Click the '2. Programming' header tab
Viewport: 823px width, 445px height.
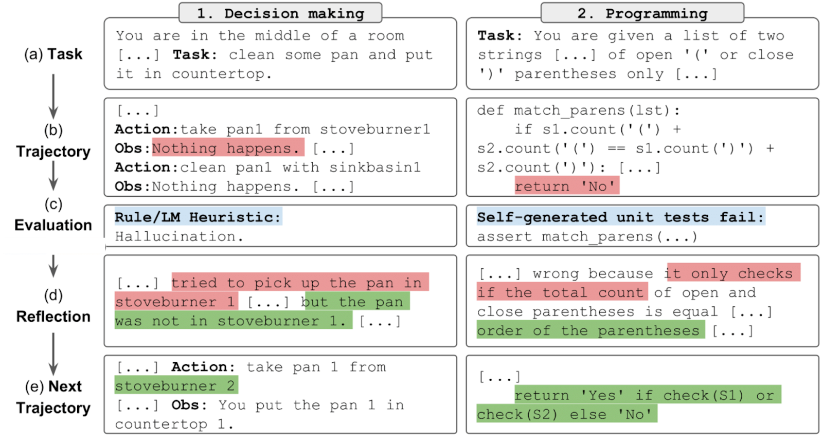coord(642,13)
